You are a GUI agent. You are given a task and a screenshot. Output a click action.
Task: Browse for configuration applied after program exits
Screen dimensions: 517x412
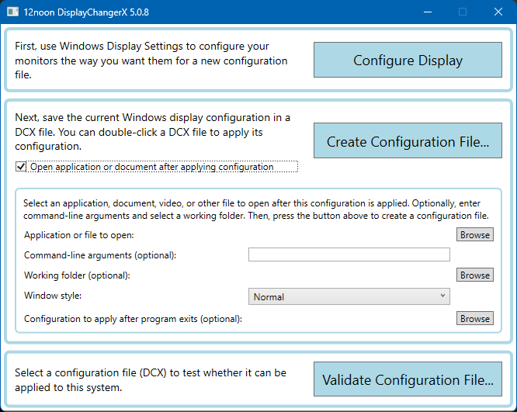[x=474, y=318]
